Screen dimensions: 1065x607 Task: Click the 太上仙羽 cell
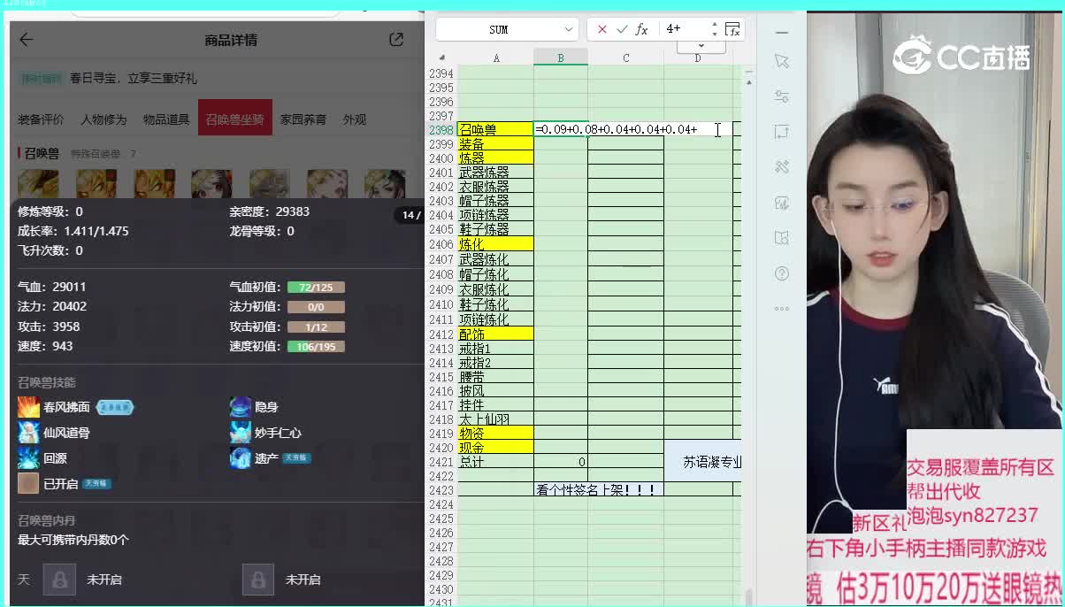coord(495,419)
